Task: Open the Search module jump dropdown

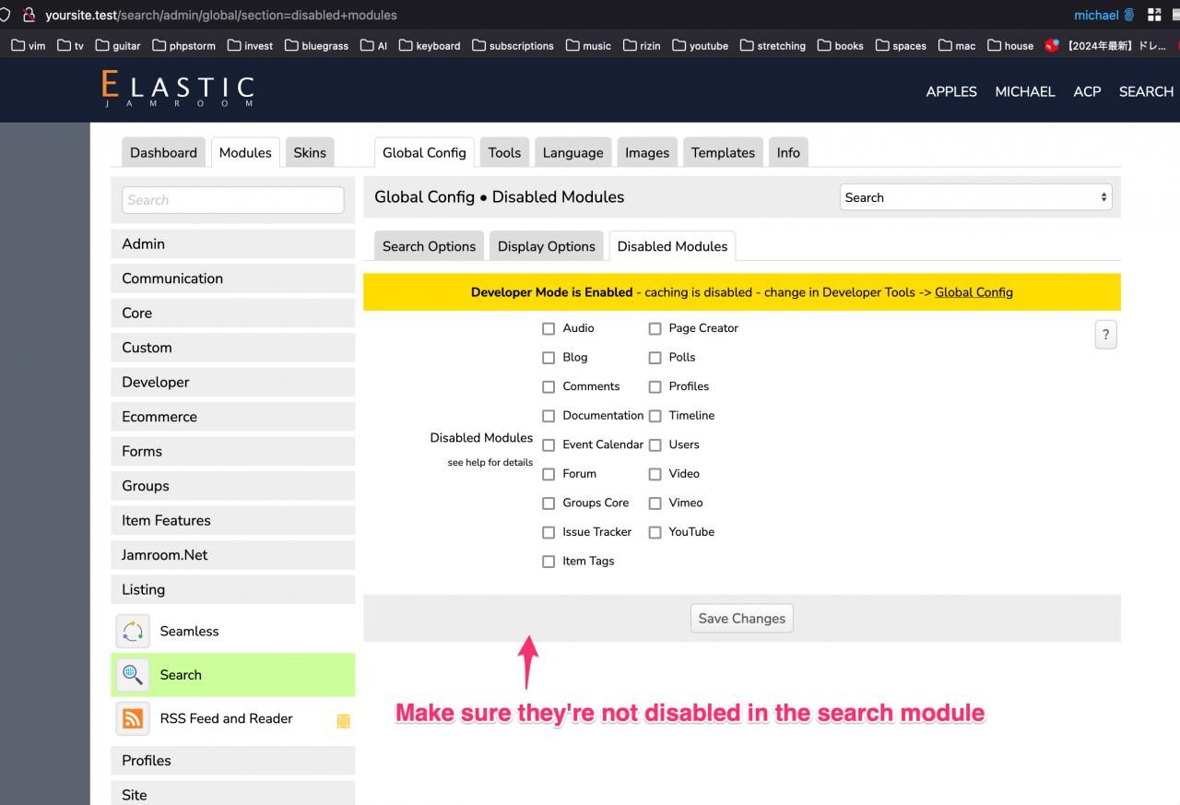Action: (x=975, y=197)
